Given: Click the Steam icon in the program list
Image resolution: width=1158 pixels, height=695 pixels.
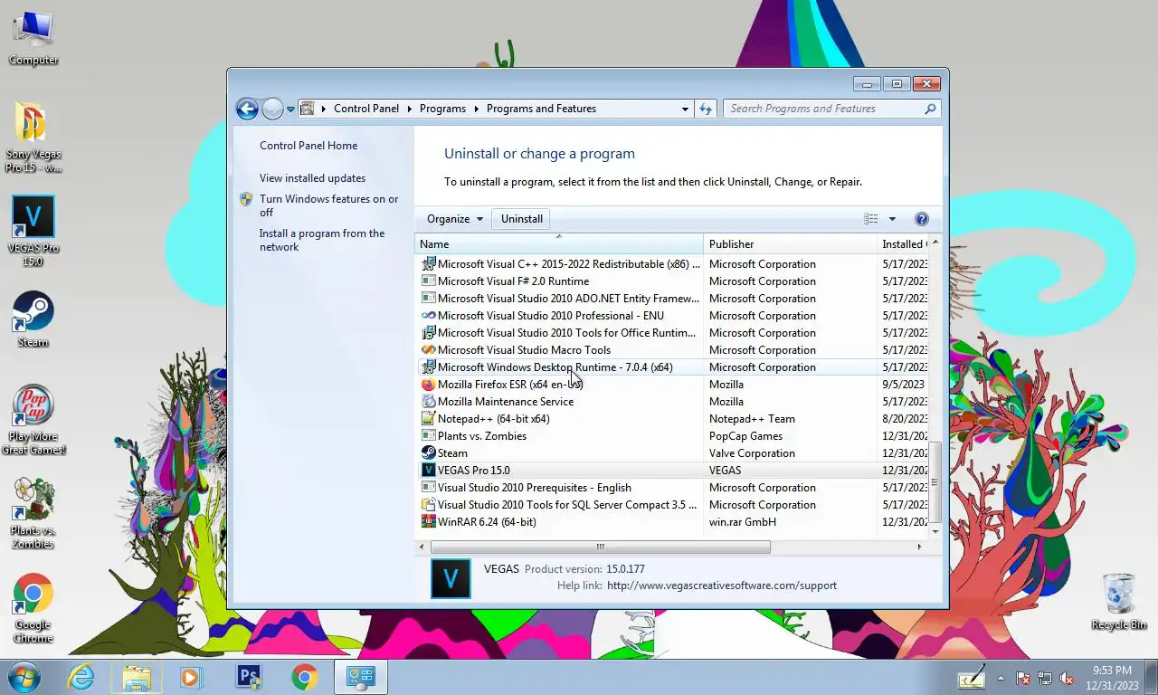Looking at the screenshot, I should [429, 453].
